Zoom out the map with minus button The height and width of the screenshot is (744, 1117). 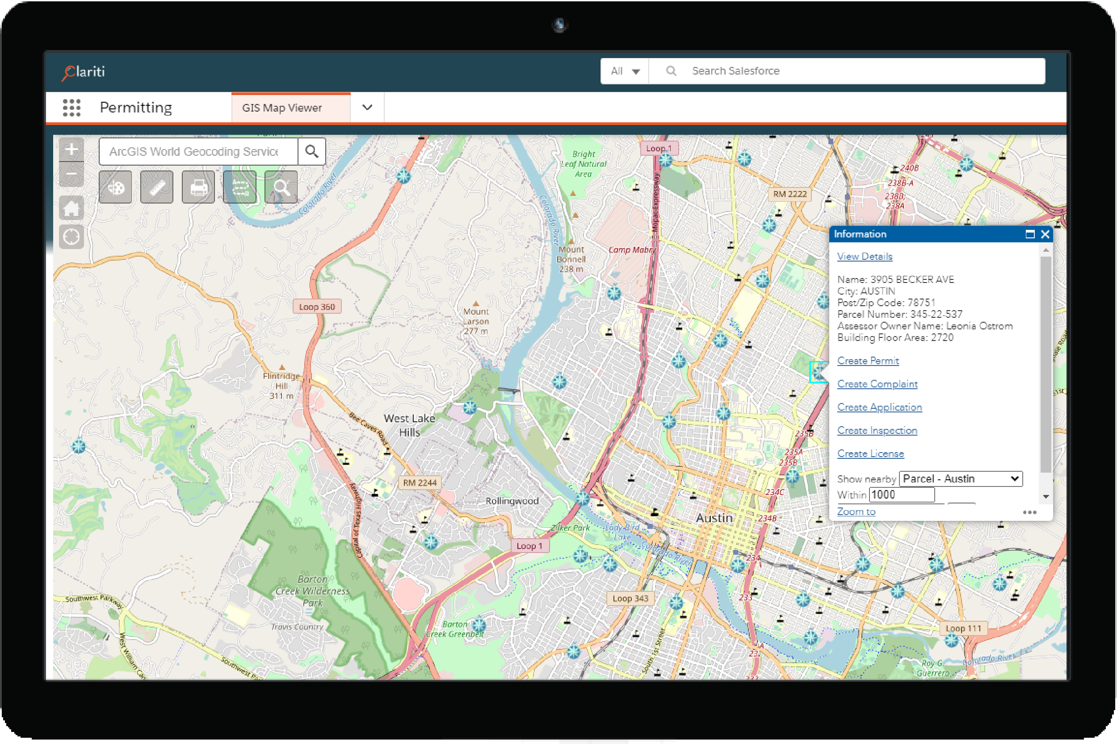71,174
